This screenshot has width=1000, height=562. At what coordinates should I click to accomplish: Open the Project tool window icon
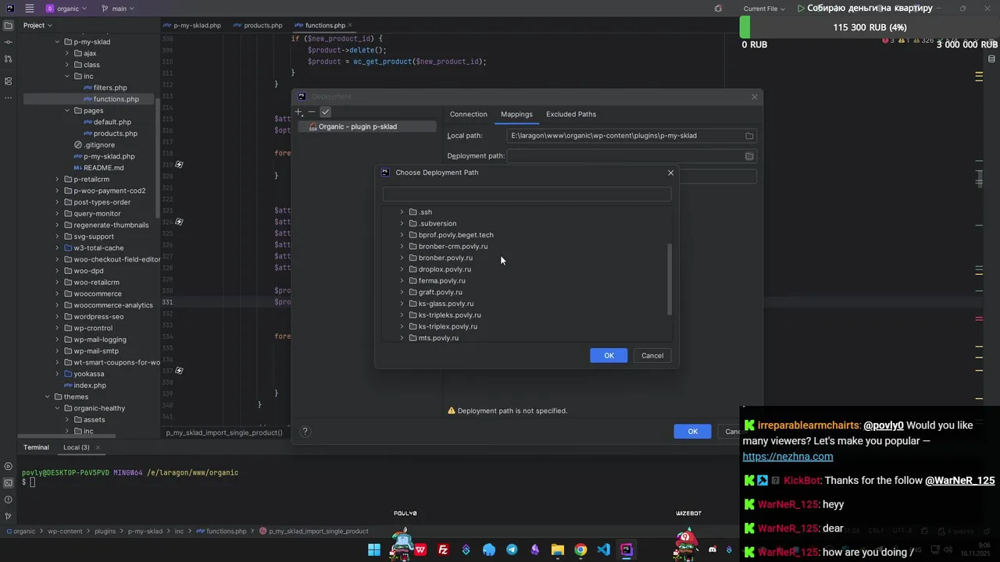[9, 25]
